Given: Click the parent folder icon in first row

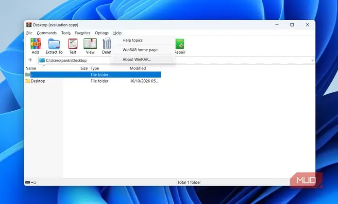Looking at the screenshot, I should [x=28, y=74].
